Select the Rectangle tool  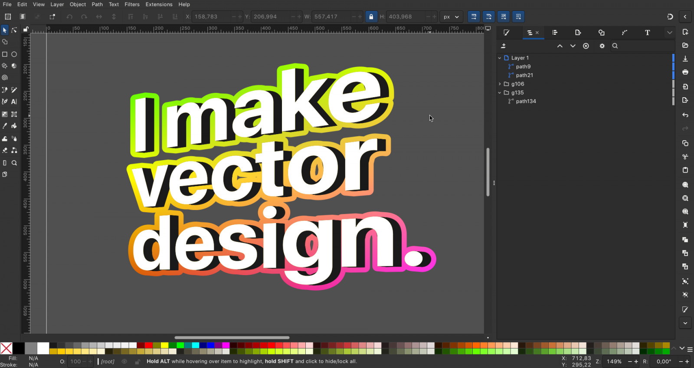click(5, 54)
